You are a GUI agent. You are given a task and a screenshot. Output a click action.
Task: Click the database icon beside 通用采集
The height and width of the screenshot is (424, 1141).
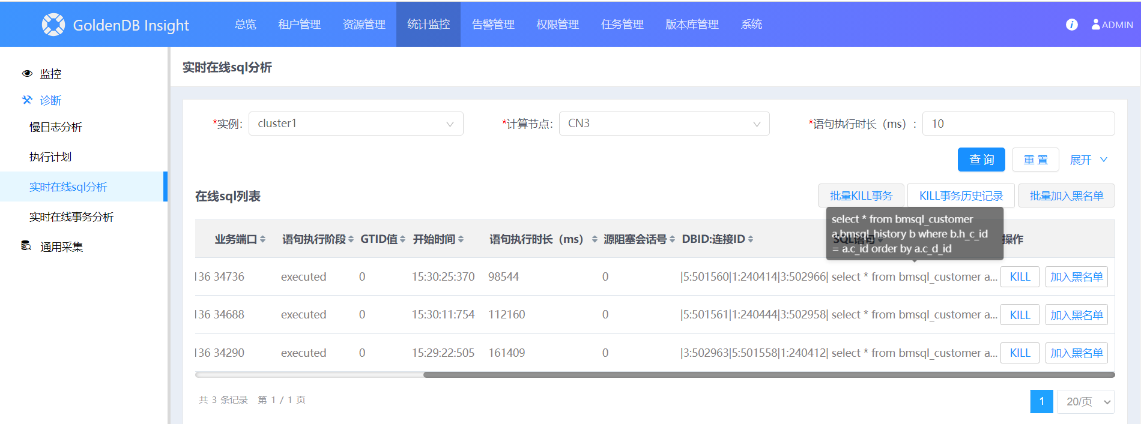point(26,246)
